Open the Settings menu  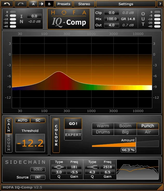[126, 4]
